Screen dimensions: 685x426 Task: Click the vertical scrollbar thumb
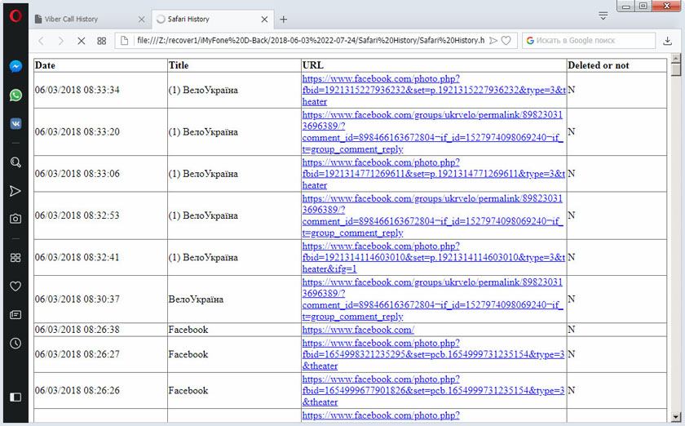click(676, 69)
